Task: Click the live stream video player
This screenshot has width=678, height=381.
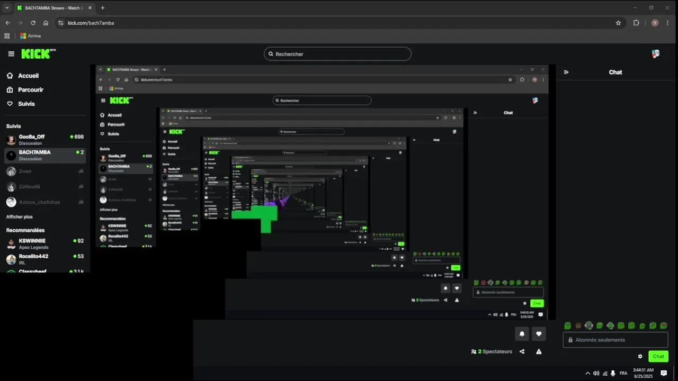Action: (322, 192)
